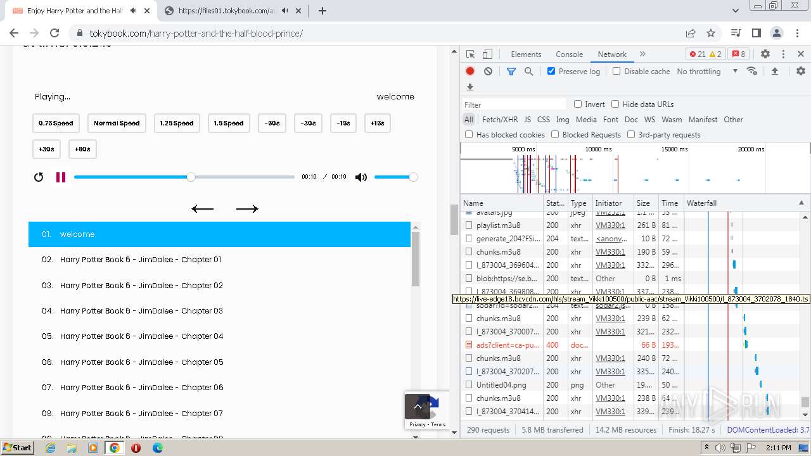Open DevTools settings gear
The height and width of the screenshot is (456, 811).
pyautogui.click(x=765, y=54)
